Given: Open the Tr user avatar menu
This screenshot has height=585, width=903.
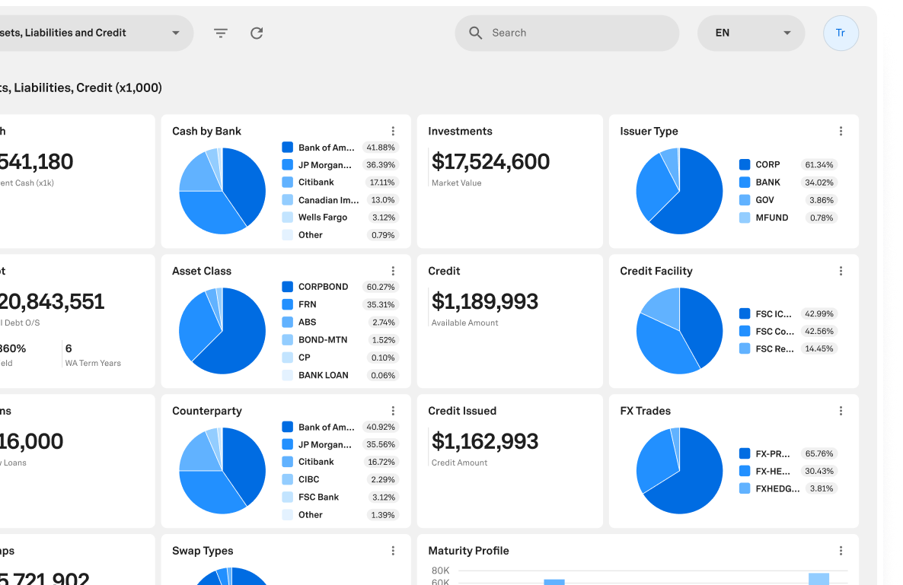Looking at the screenshot, I should pos(841,33).
